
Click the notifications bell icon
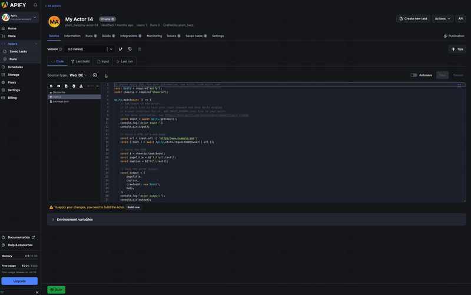click(35, 5)
